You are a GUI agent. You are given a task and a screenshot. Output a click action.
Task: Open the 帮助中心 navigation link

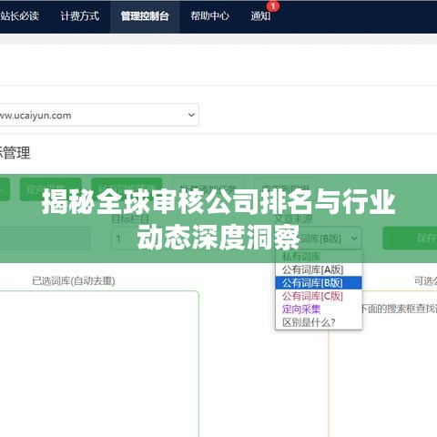tap(209, 15)
